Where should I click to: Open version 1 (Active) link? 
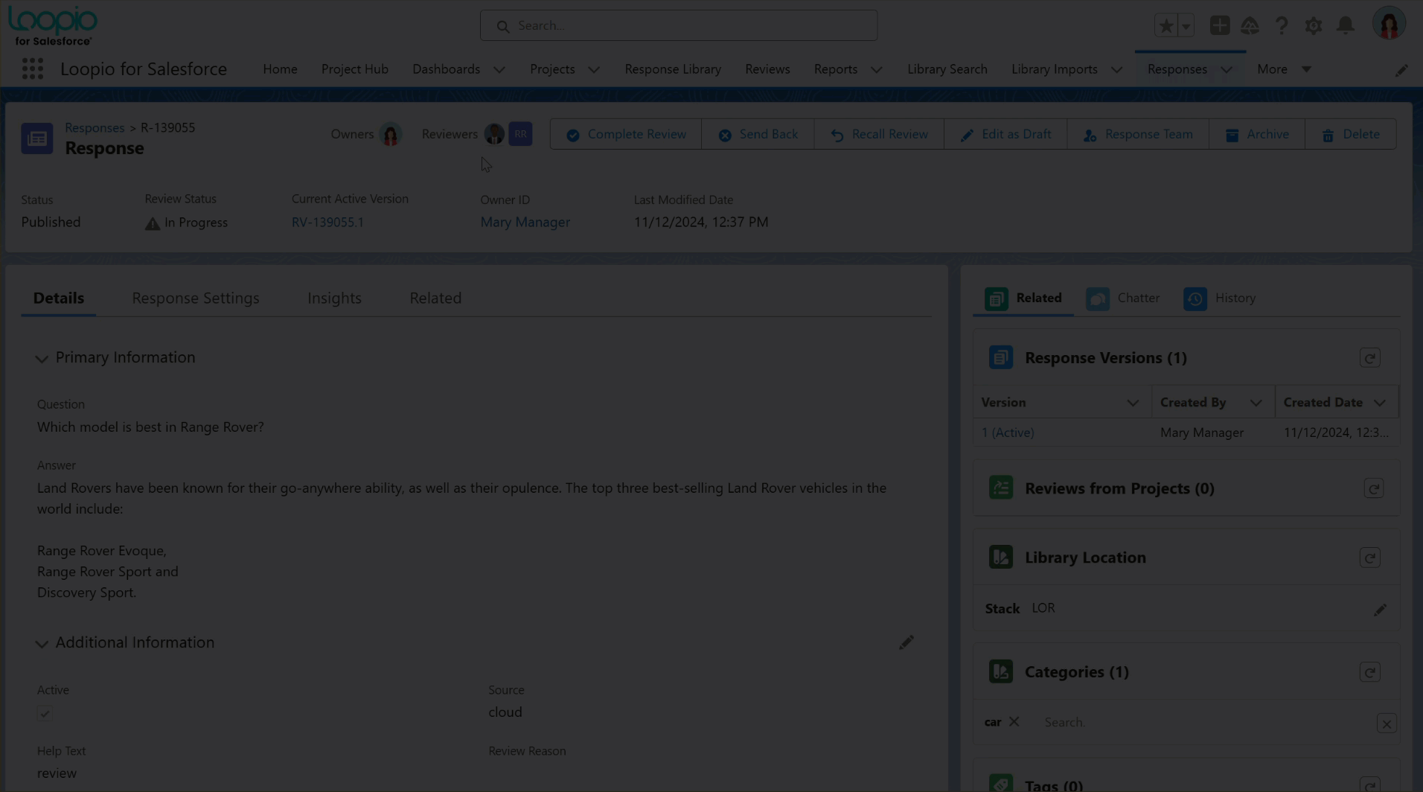pos(1007,433)
